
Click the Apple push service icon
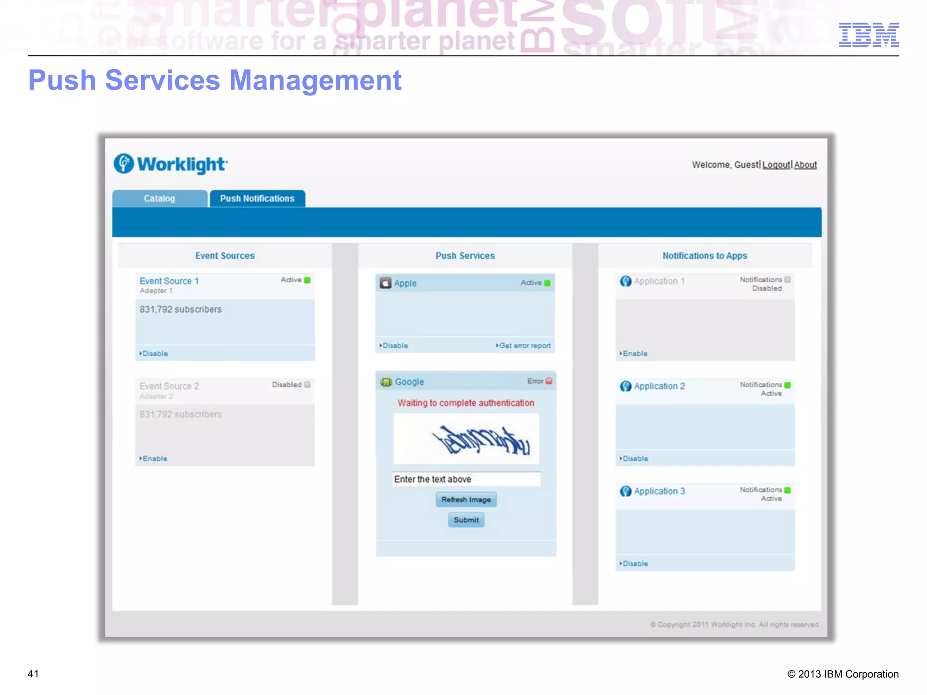click(x=386, y=283)
